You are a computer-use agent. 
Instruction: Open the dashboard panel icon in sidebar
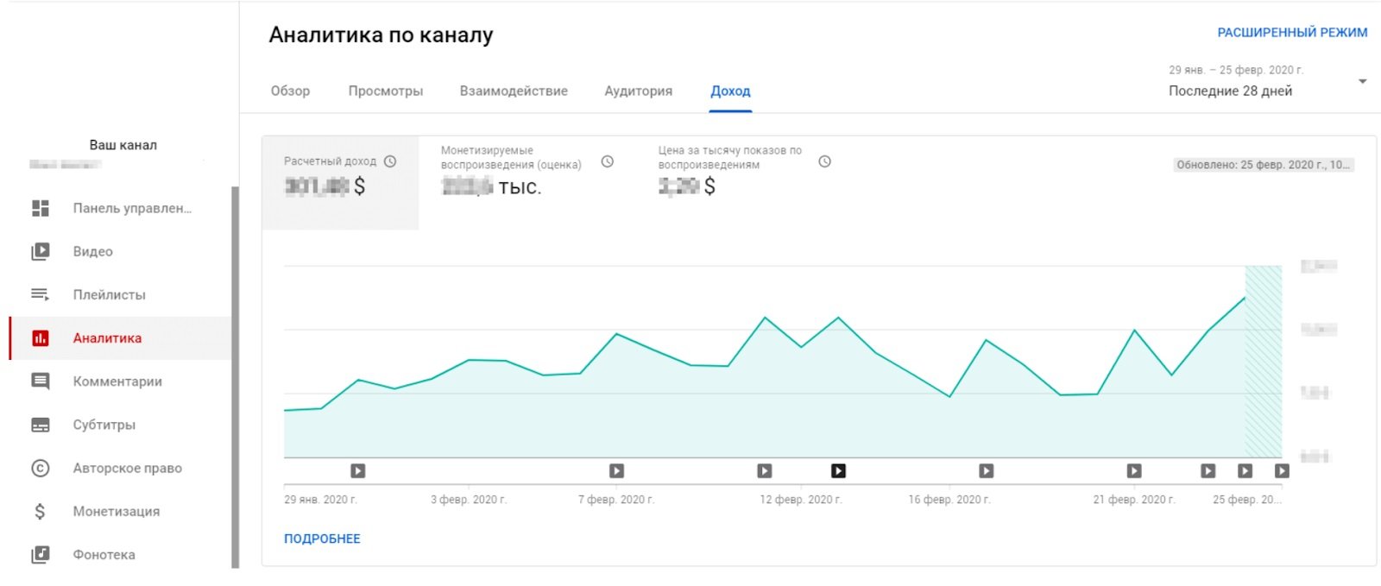(41, 208)
